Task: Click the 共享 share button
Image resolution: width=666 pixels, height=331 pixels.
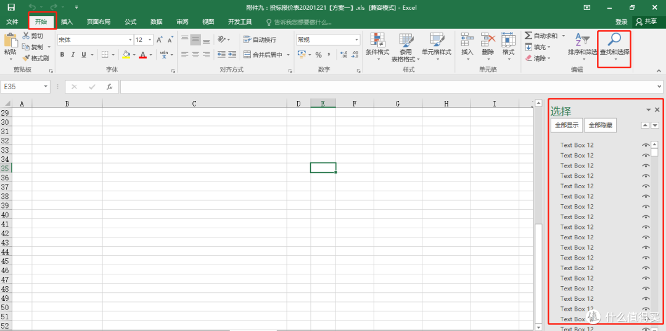Action: click(647, 22)
